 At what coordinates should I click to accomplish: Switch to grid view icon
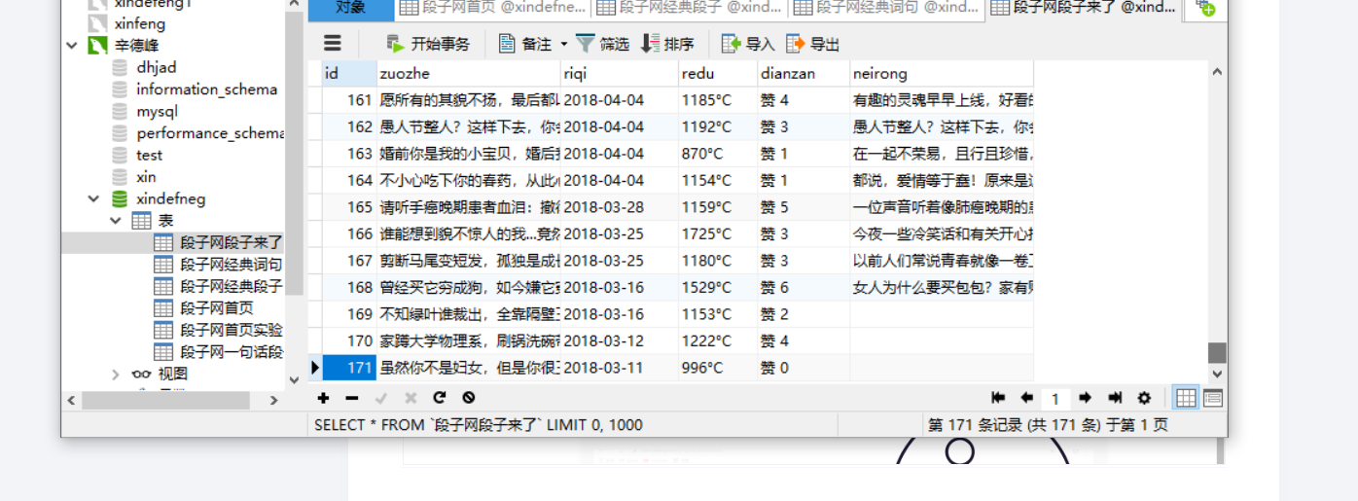(x=1186, y=398)
